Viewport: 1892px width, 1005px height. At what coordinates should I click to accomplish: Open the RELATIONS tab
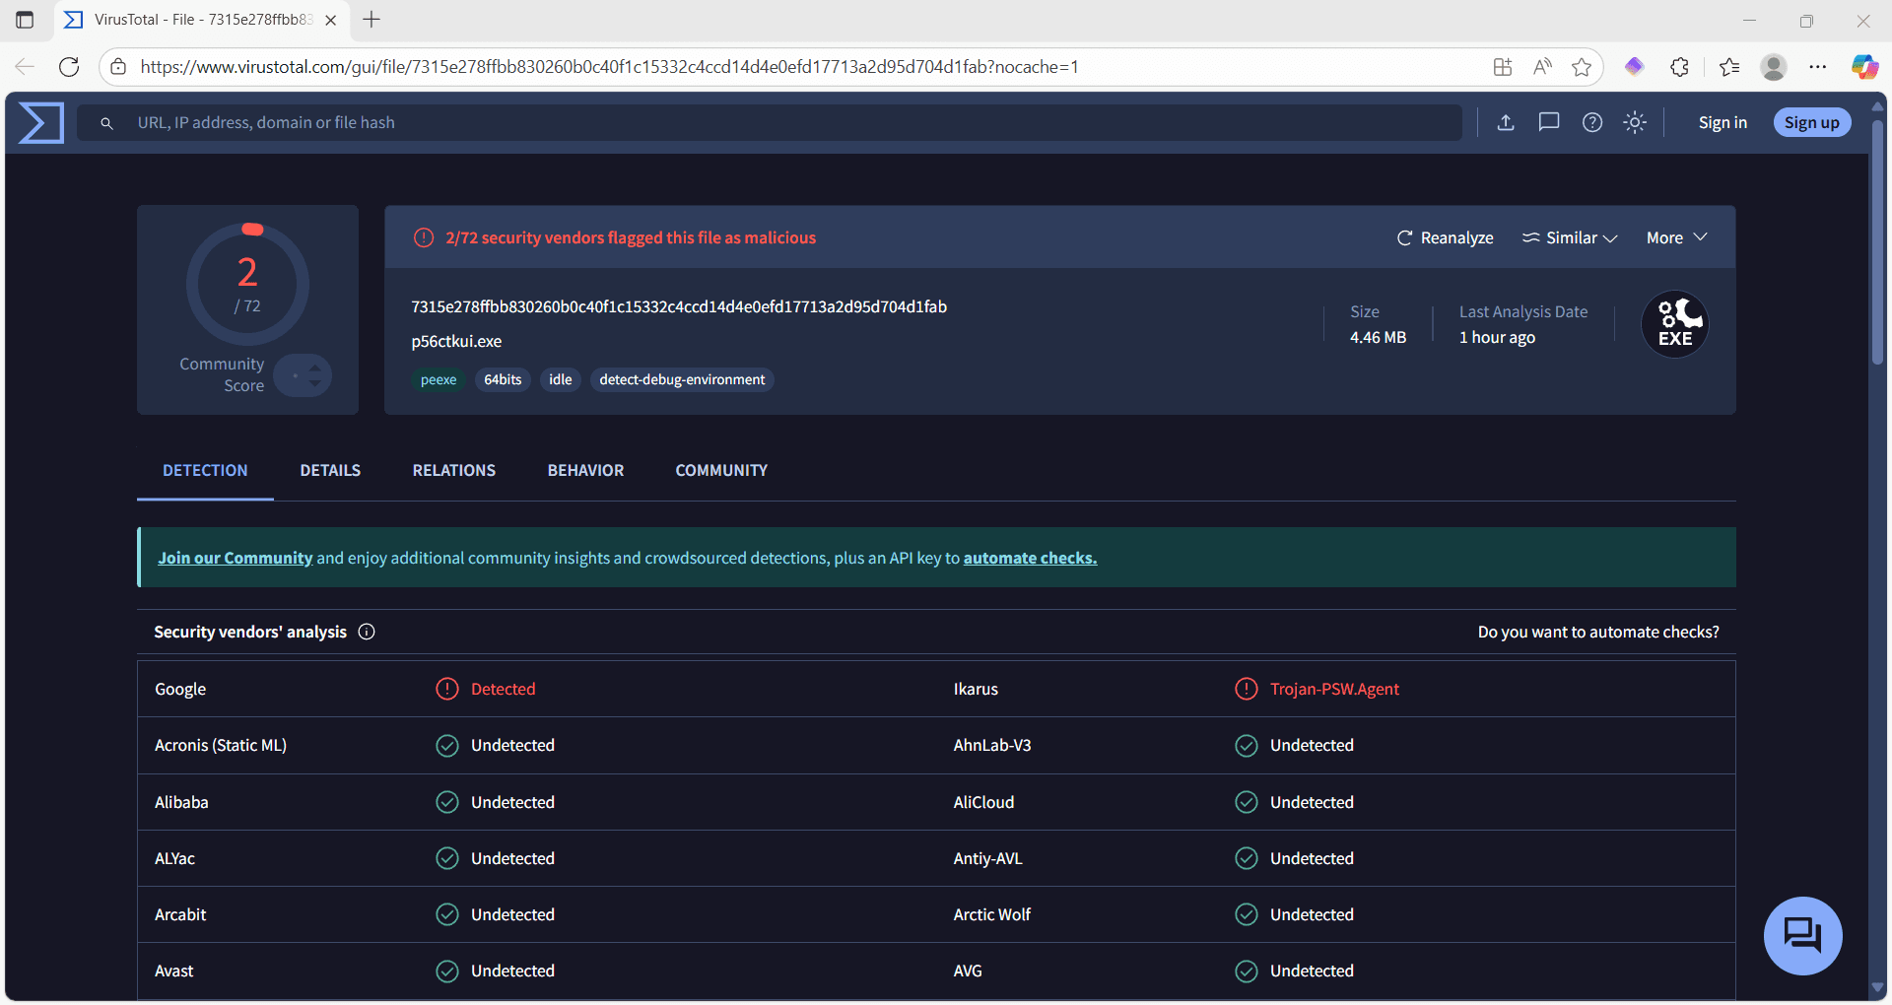(x=454, y=471)
